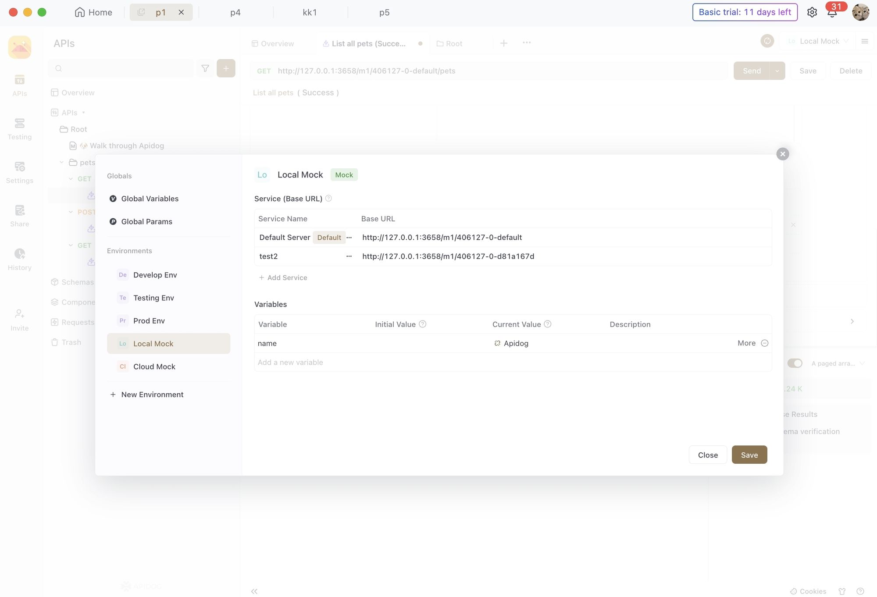Expand the APIs tree dropdown

pyautogui.click(x=83, y=113)
